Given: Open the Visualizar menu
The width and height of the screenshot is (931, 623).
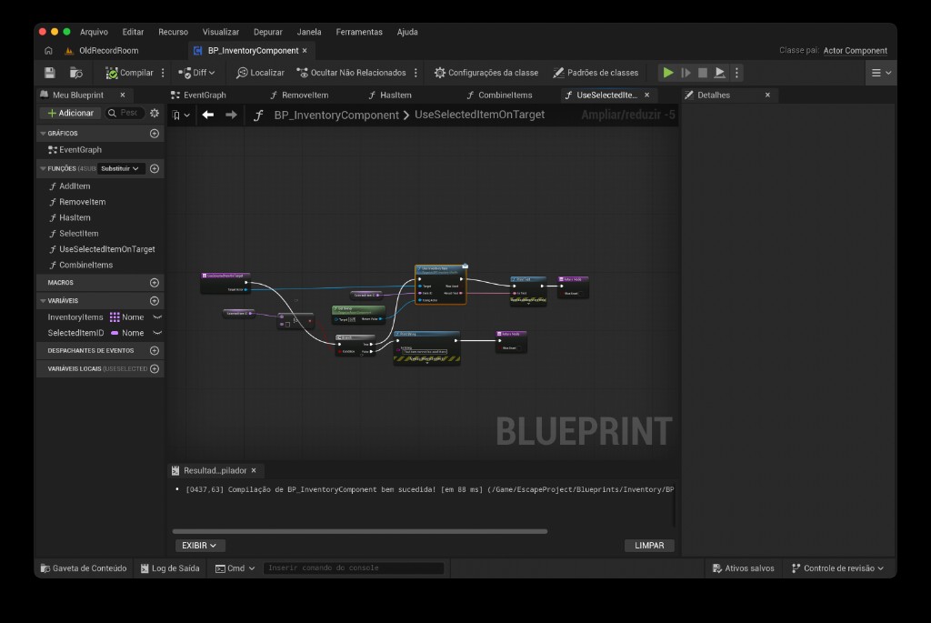Looking at the screenshot, I should click(x=221, y=32).
